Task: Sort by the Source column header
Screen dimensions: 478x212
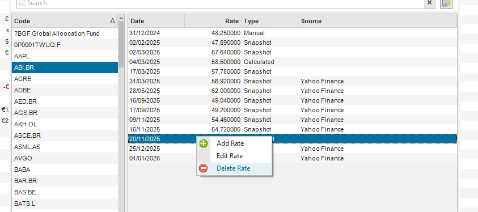Action: (378, 21)
